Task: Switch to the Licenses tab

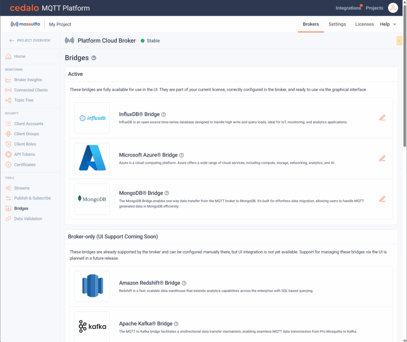Action: pyautogui.click(x=364, y=24)
